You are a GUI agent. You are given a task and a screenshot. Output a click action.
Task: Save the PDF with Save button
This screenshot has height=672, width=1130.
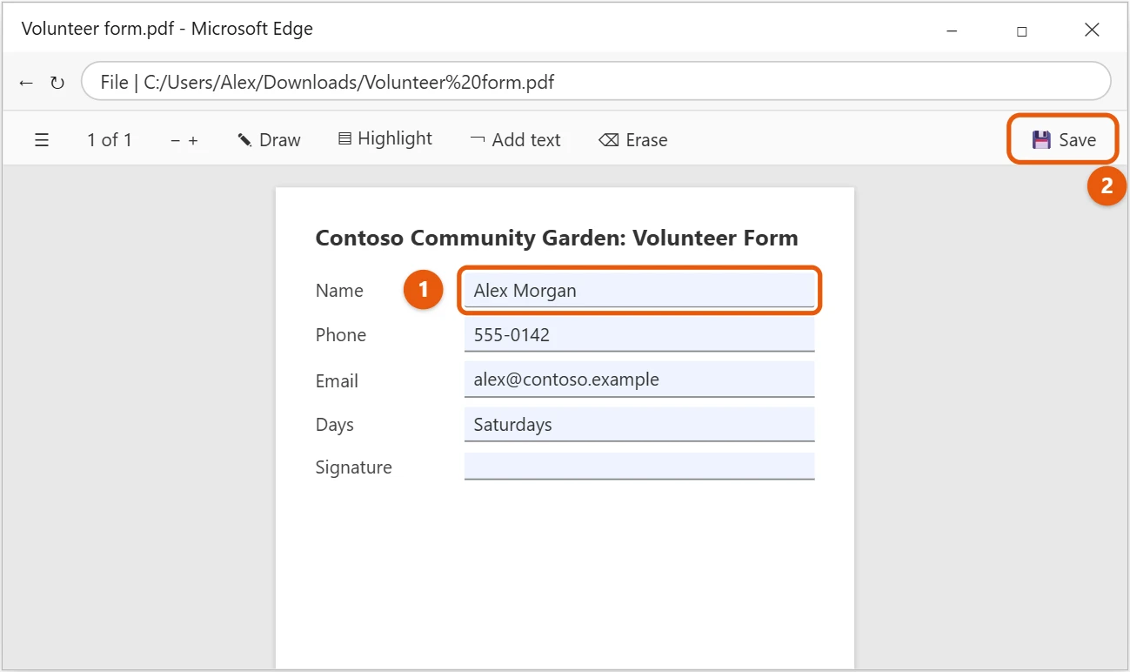(1063, 140)
